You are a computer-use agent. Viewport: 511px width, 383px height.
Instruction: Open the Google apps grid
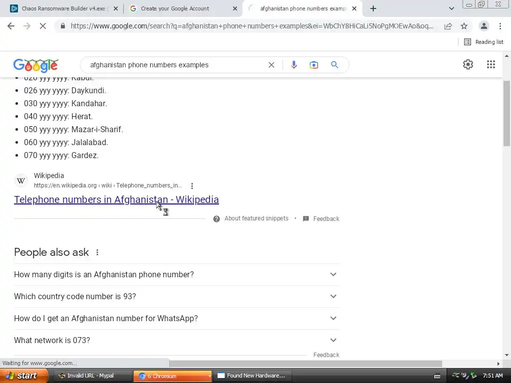491,64
